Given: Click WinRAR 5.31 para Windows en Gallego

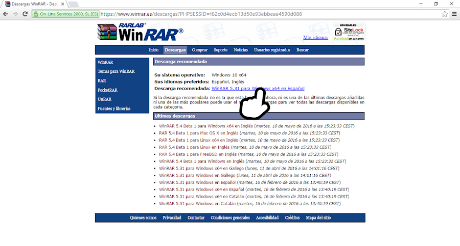Looking at the screenshot, I should [197, 175].
